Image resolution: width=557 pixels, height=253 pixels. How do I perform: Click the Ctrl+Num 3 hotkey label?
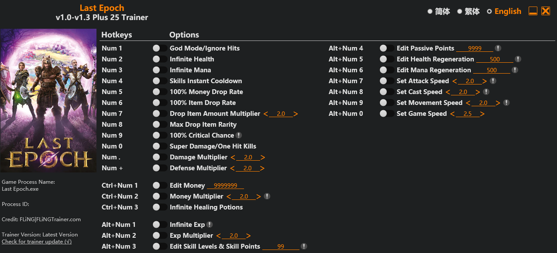[x=120, y=207]
